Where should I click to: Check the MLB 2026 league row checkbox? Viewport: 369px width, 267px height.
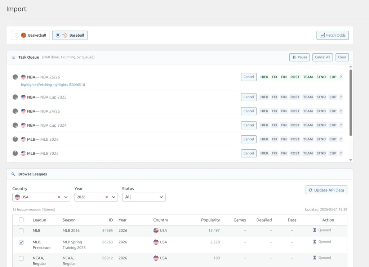click(21, 231)
